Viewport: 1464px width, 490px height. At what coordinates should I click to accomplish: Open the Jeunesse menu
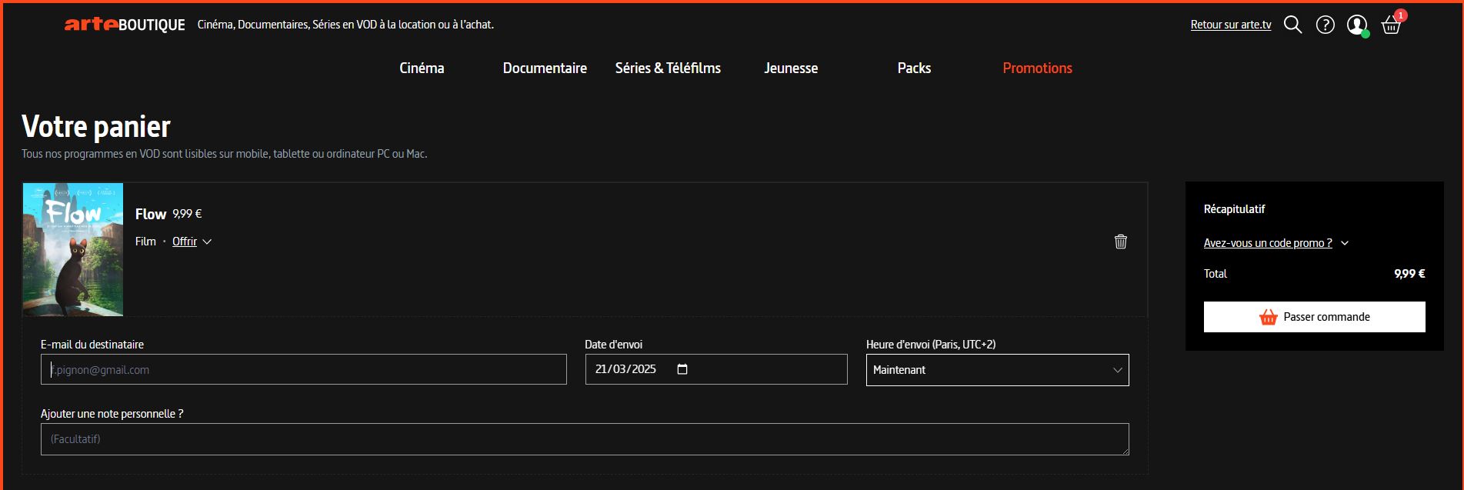click(x=791, y=68)
